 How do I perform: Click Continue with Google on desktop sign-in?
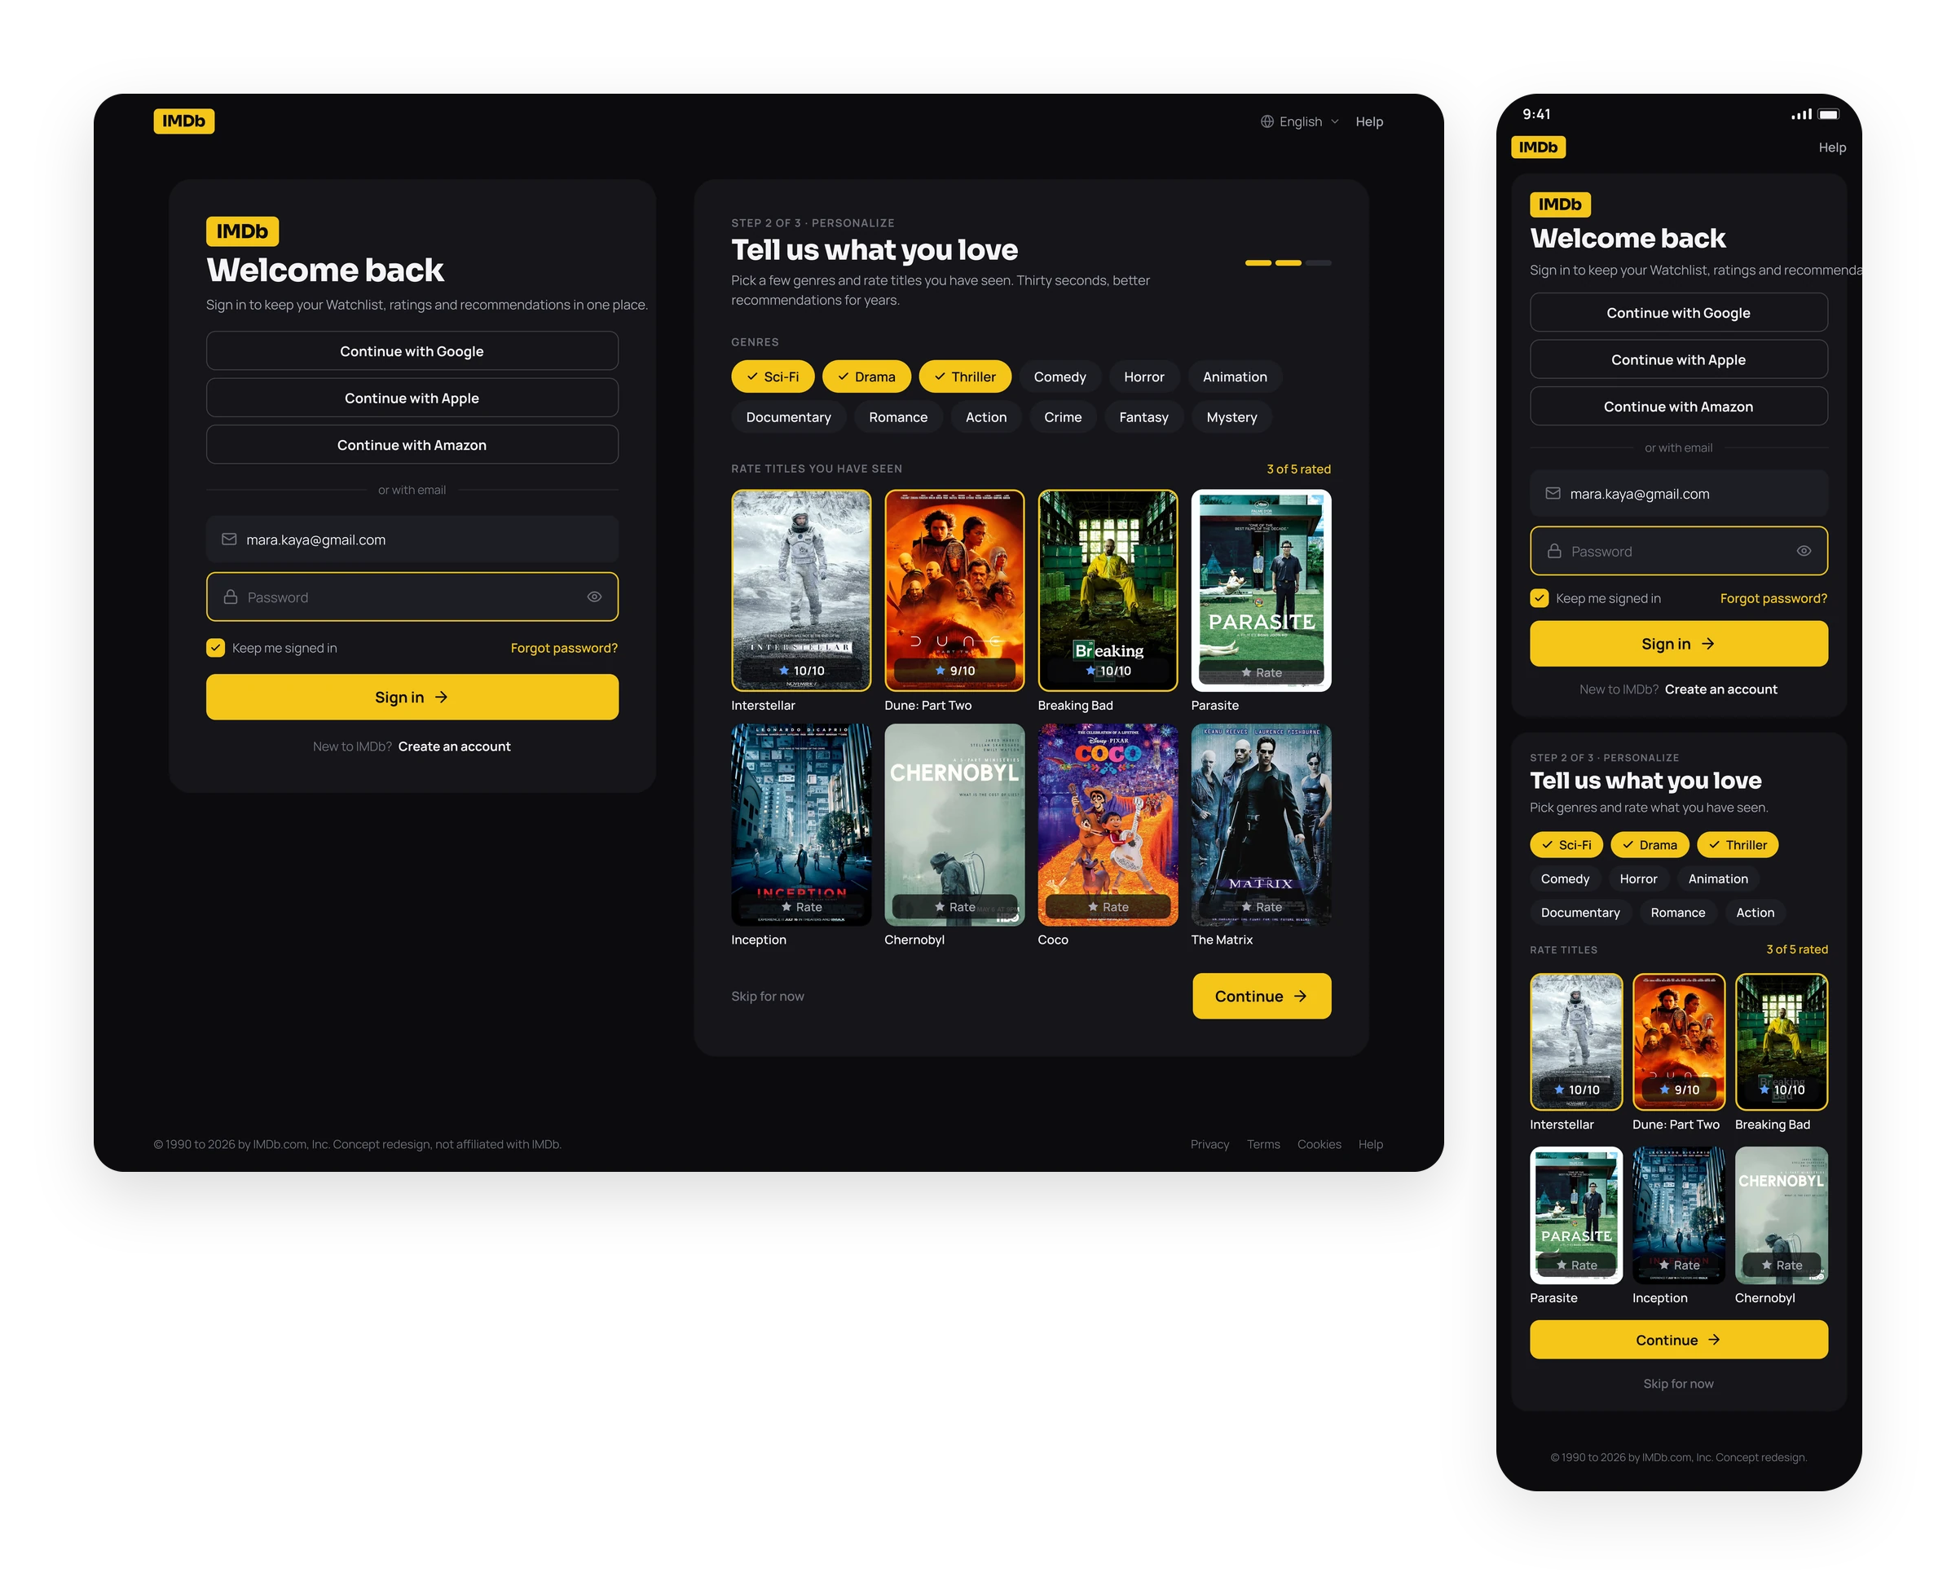[412, 350]
